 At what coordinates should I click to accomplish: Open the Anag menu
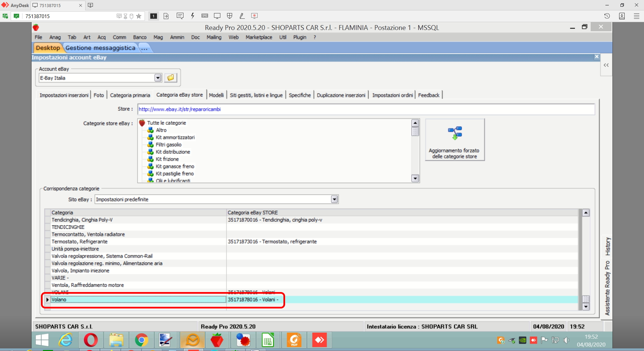tap(55, 37)
